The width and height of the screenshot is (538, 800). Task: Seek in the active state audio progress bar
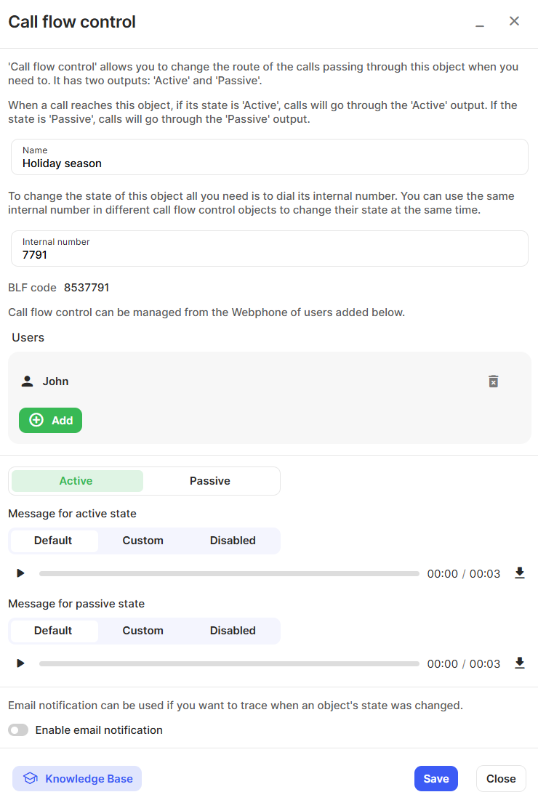tap(229, 574)
